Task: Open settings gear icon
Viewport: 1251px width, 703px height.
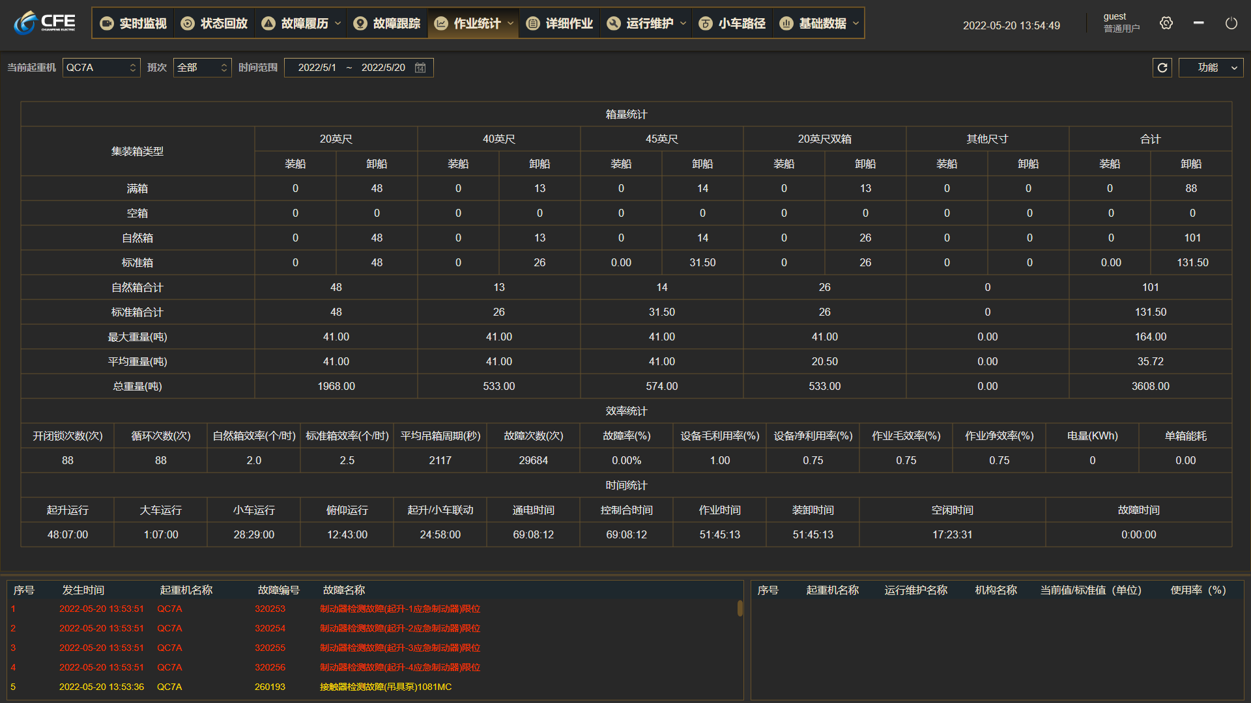Action: 1166,23
